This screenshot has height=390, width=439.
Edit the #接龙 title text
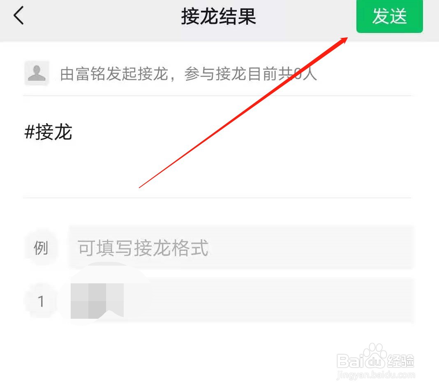[48, 132]
